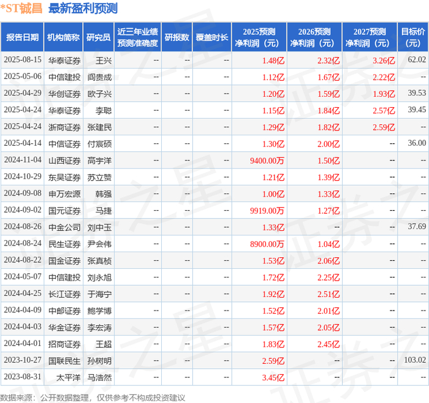This screenshot has width=429, height=403.
Task: Click the 2026预测净利润 column header
Action: tap(314, 37)
